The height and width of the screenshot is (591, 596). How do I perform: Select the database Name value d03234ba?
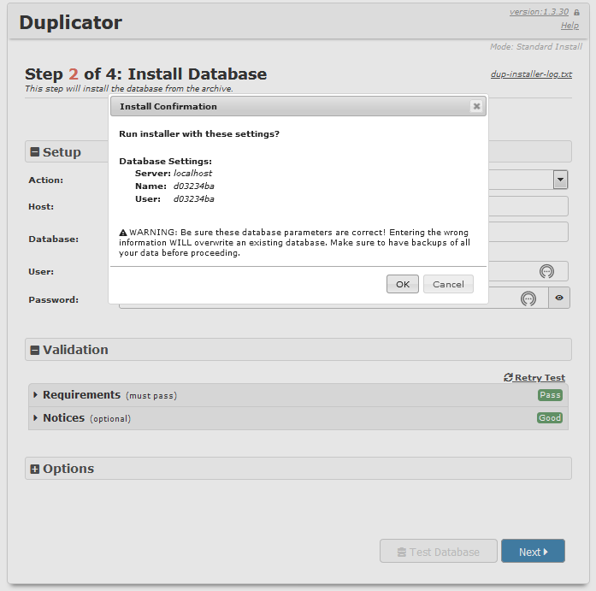(x=194, y=186)
